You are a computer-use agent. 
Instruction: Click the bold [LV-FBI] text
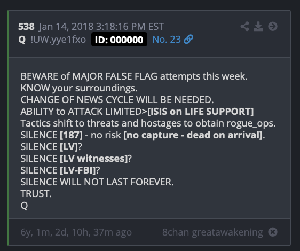78,170
